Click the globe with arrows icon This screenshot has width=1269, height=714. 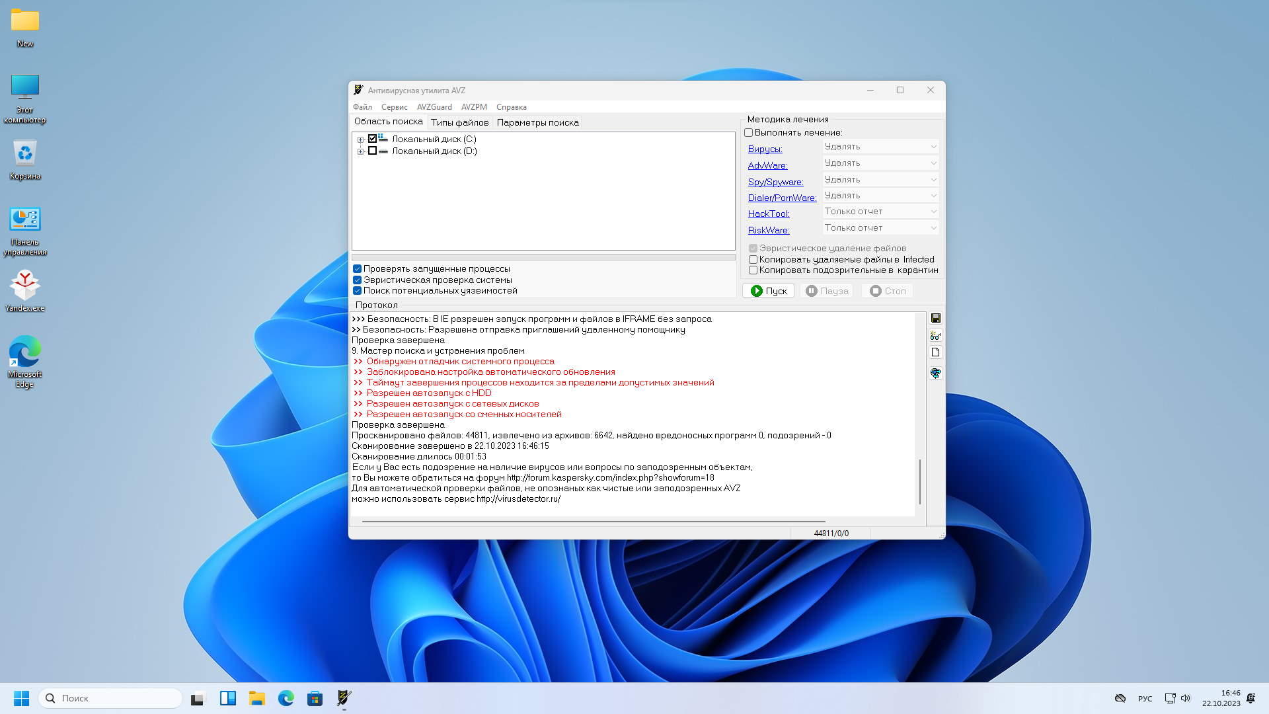pos(935,374)
